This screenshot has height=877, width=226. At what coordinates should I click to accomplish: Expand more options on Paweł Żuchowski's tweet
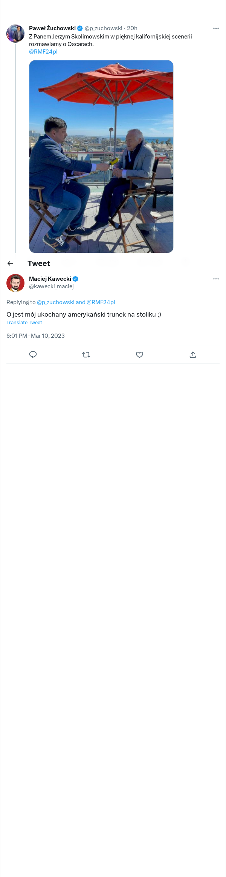pos(216,28)
